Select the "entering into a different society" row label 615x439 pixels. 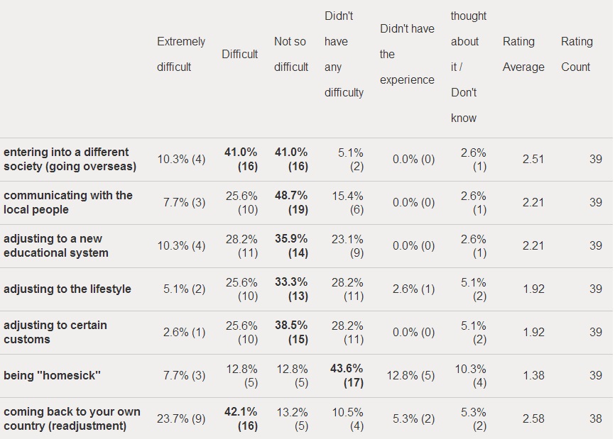(70, 159)
